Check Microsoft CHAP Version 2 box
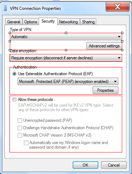 [x=20, y=135]
